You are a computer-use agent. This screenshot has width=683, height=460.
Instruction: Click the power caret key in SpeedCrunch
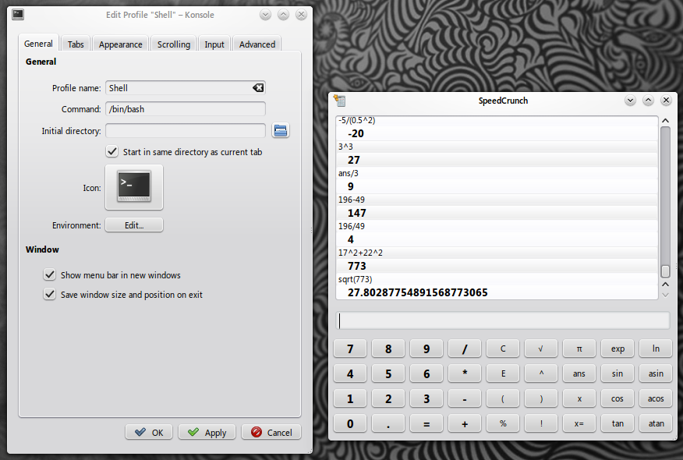pyautogui.click(x=540, y=373)
